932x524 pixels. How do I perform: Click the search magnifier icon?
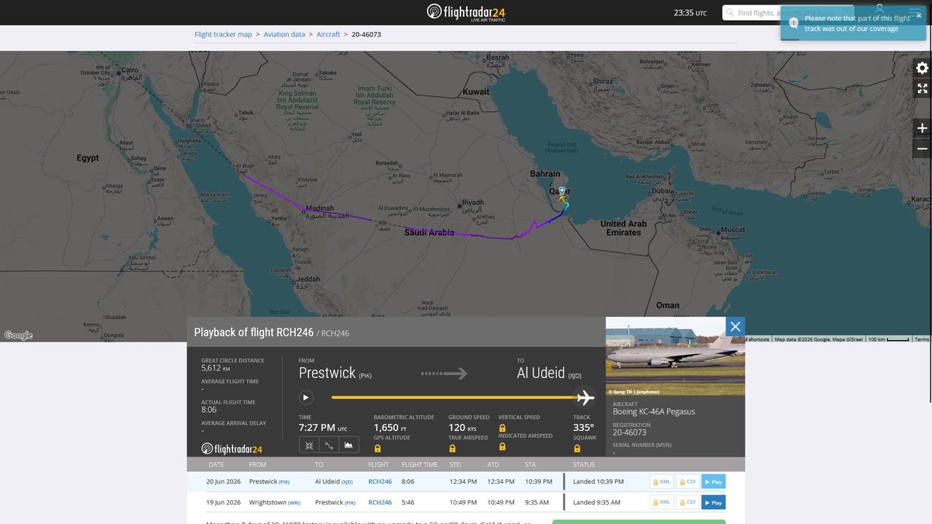tap(729, 12)
